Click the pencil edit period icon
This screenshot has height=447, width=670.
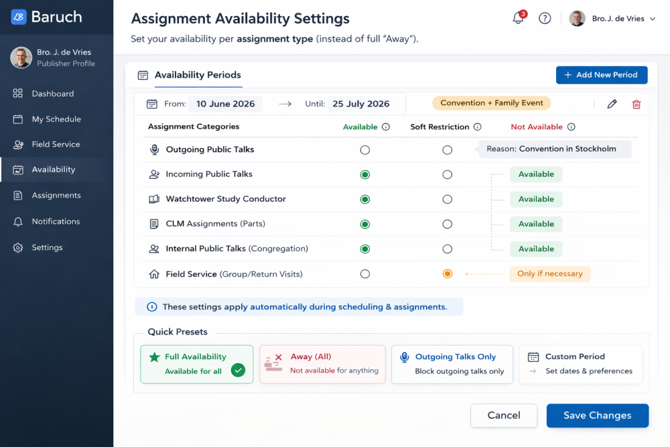(612, 104)
